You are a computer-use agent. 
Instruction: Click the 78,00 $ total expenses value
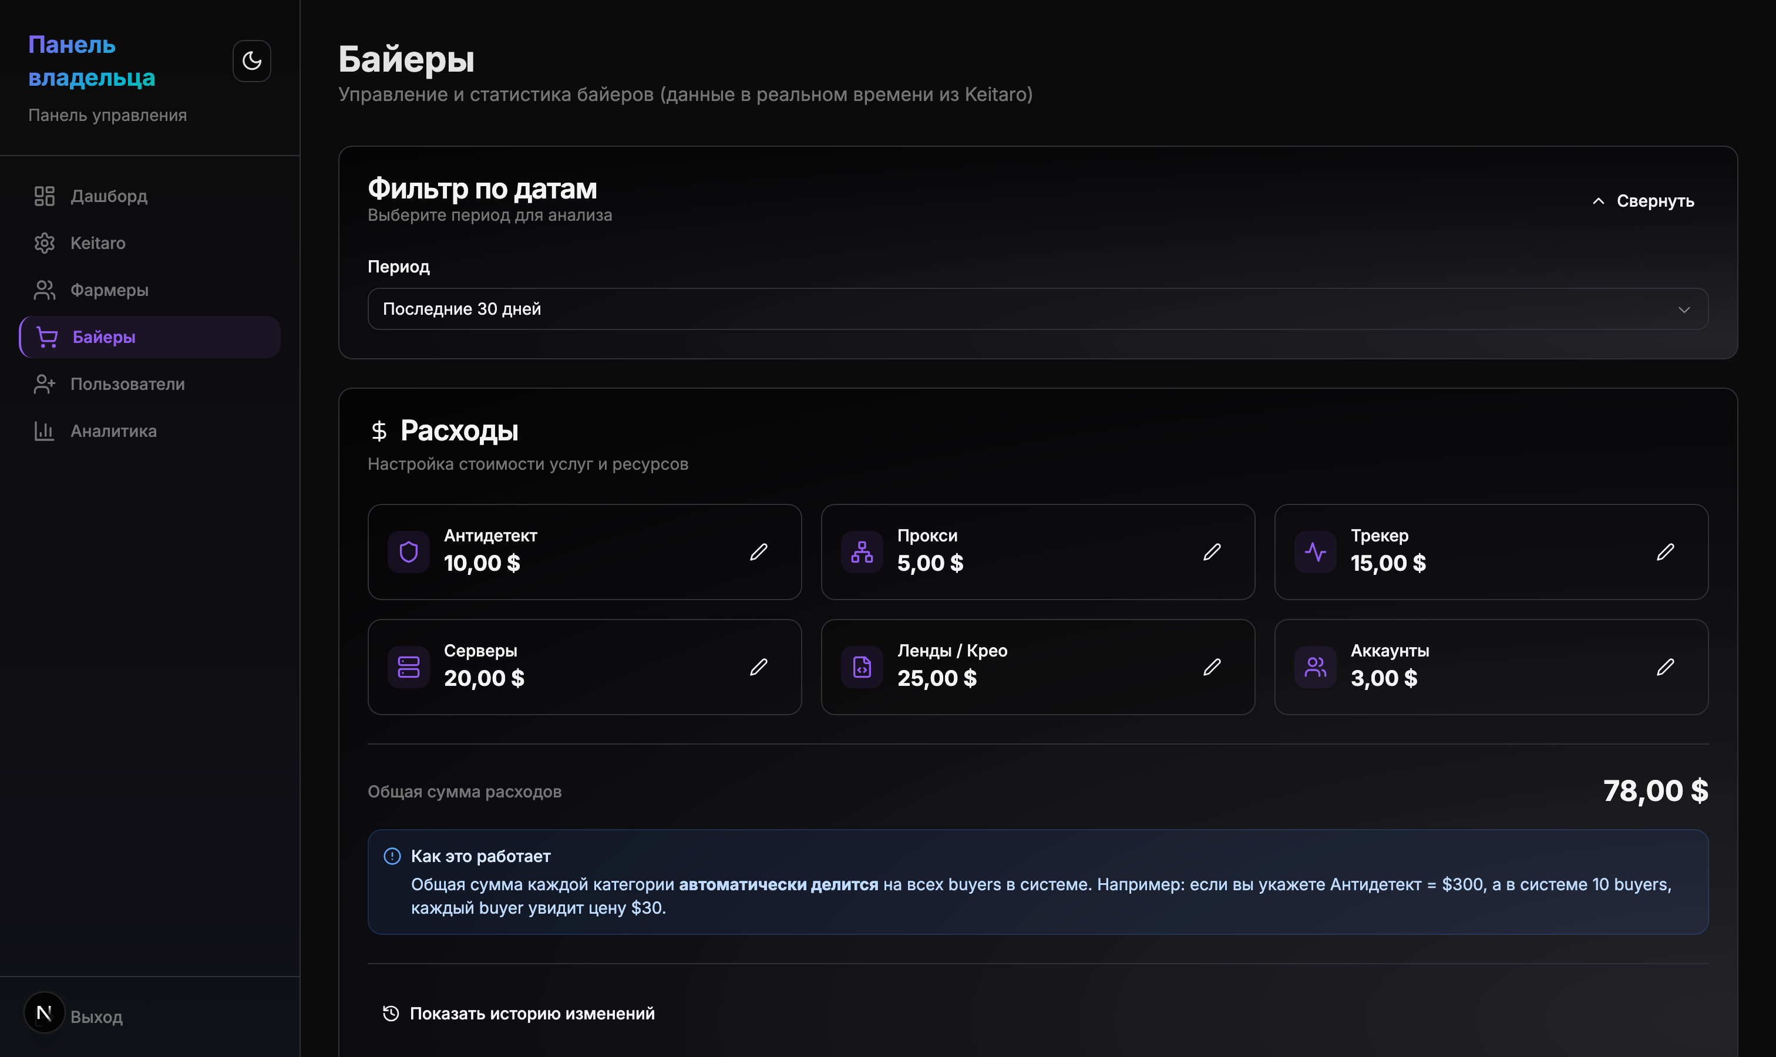tap(1656, 792)
